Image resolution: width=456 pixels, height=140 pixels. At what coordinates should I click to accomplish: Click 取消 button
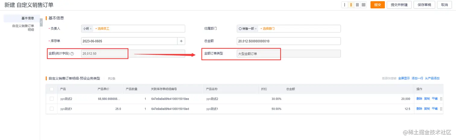coord(445,5)
